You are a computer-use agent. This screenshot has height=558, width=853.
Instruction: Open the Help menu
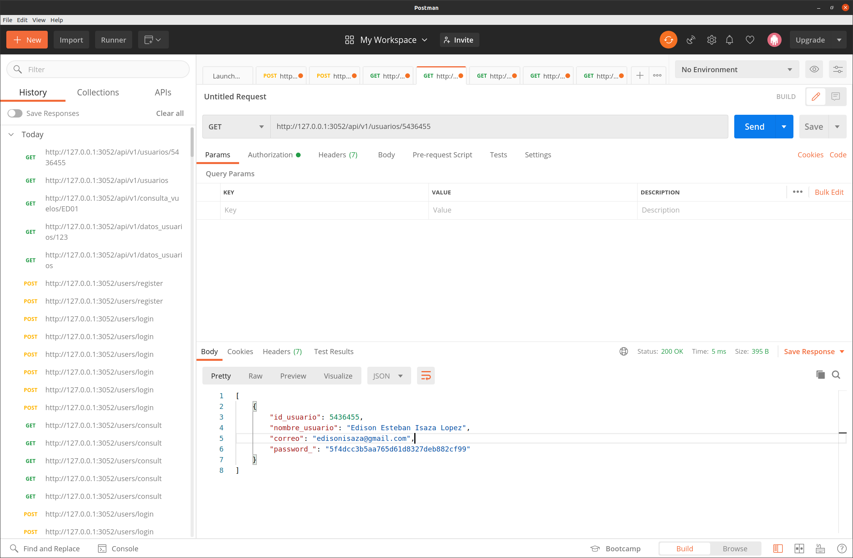56,20
